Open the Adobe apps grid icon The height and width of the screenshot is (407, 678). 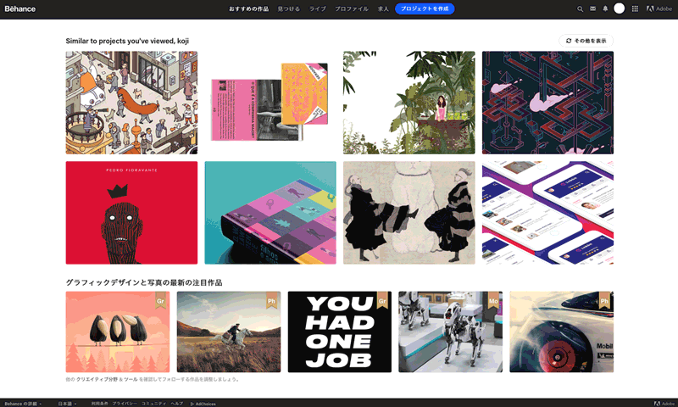click(x=635, y=8)
